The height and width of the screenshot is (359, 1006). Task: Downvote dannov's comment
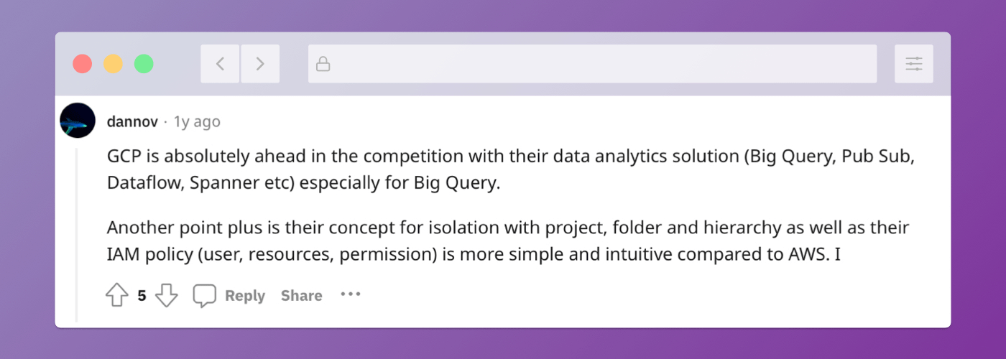coord(167,295)
